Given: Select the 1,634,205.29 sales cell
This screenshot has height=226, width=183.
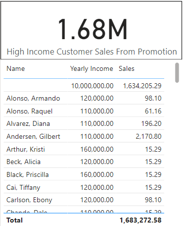Looking at the screenshot, I should (x=142, y=86).
